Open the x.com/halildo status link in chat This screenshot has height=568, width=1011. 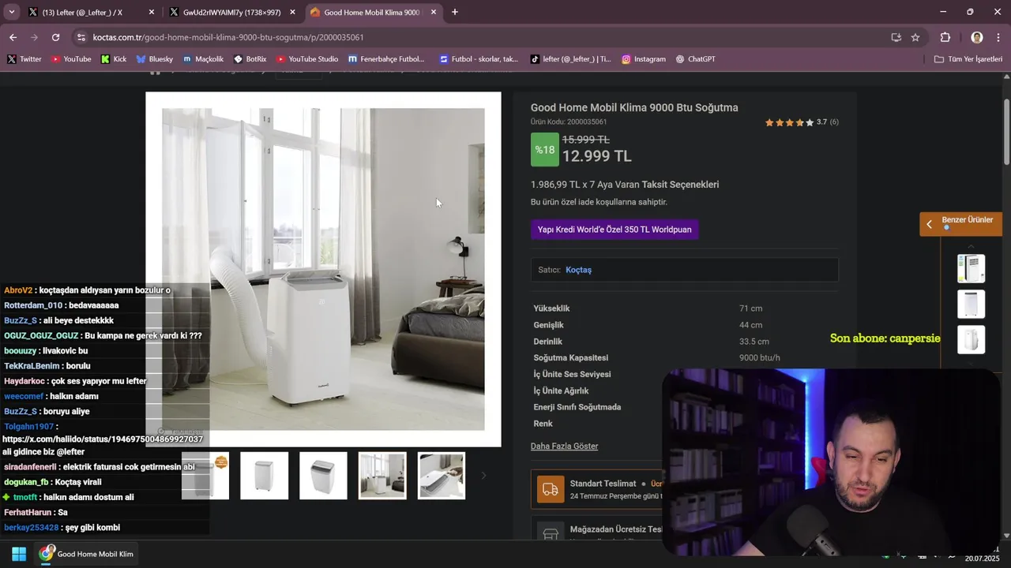(x=103, y=439)
